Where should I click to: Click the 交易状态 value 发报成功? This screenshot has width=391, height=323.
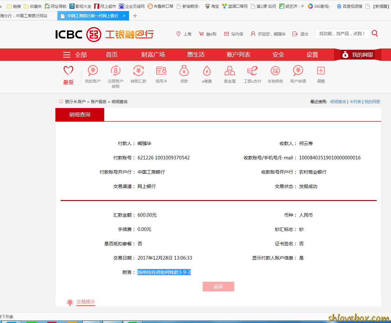pos(308,186)
